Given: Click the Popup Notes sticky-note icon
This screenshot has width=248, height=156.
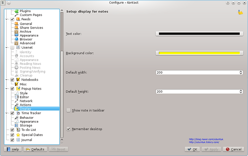Looking at the screenshot, I should [18, 89].
